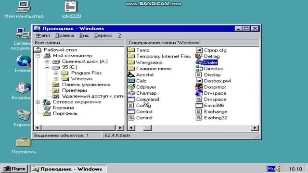Select the Temp folder icon

[x=131, y=50]
